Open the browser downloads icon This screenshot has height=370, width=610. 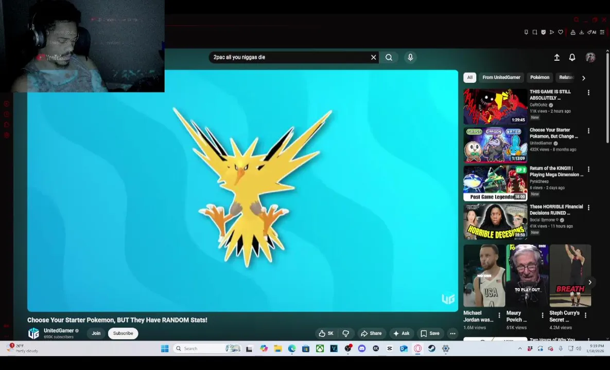coord(582,32)
